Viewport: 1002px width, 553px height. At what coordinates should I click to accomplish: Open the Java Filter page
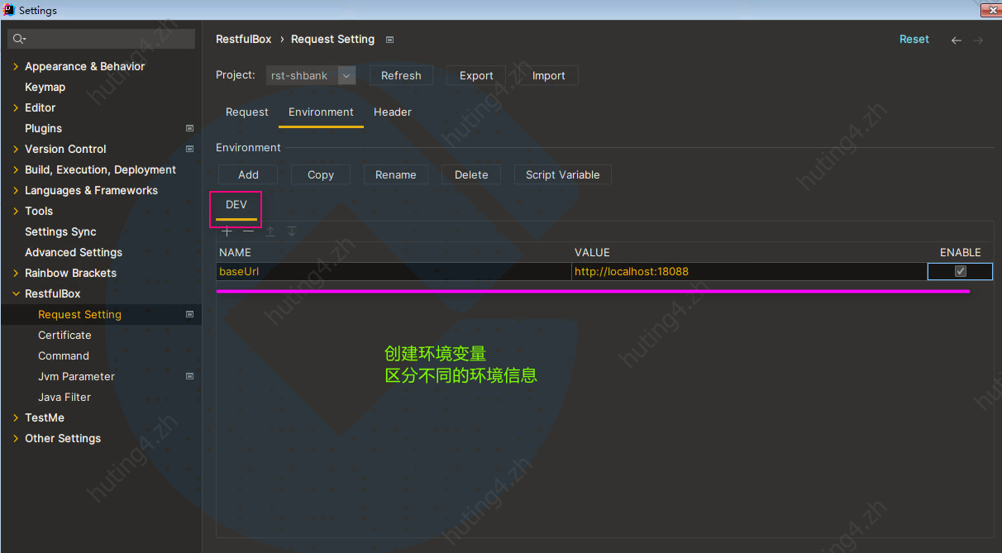click(x=64, y=397)
